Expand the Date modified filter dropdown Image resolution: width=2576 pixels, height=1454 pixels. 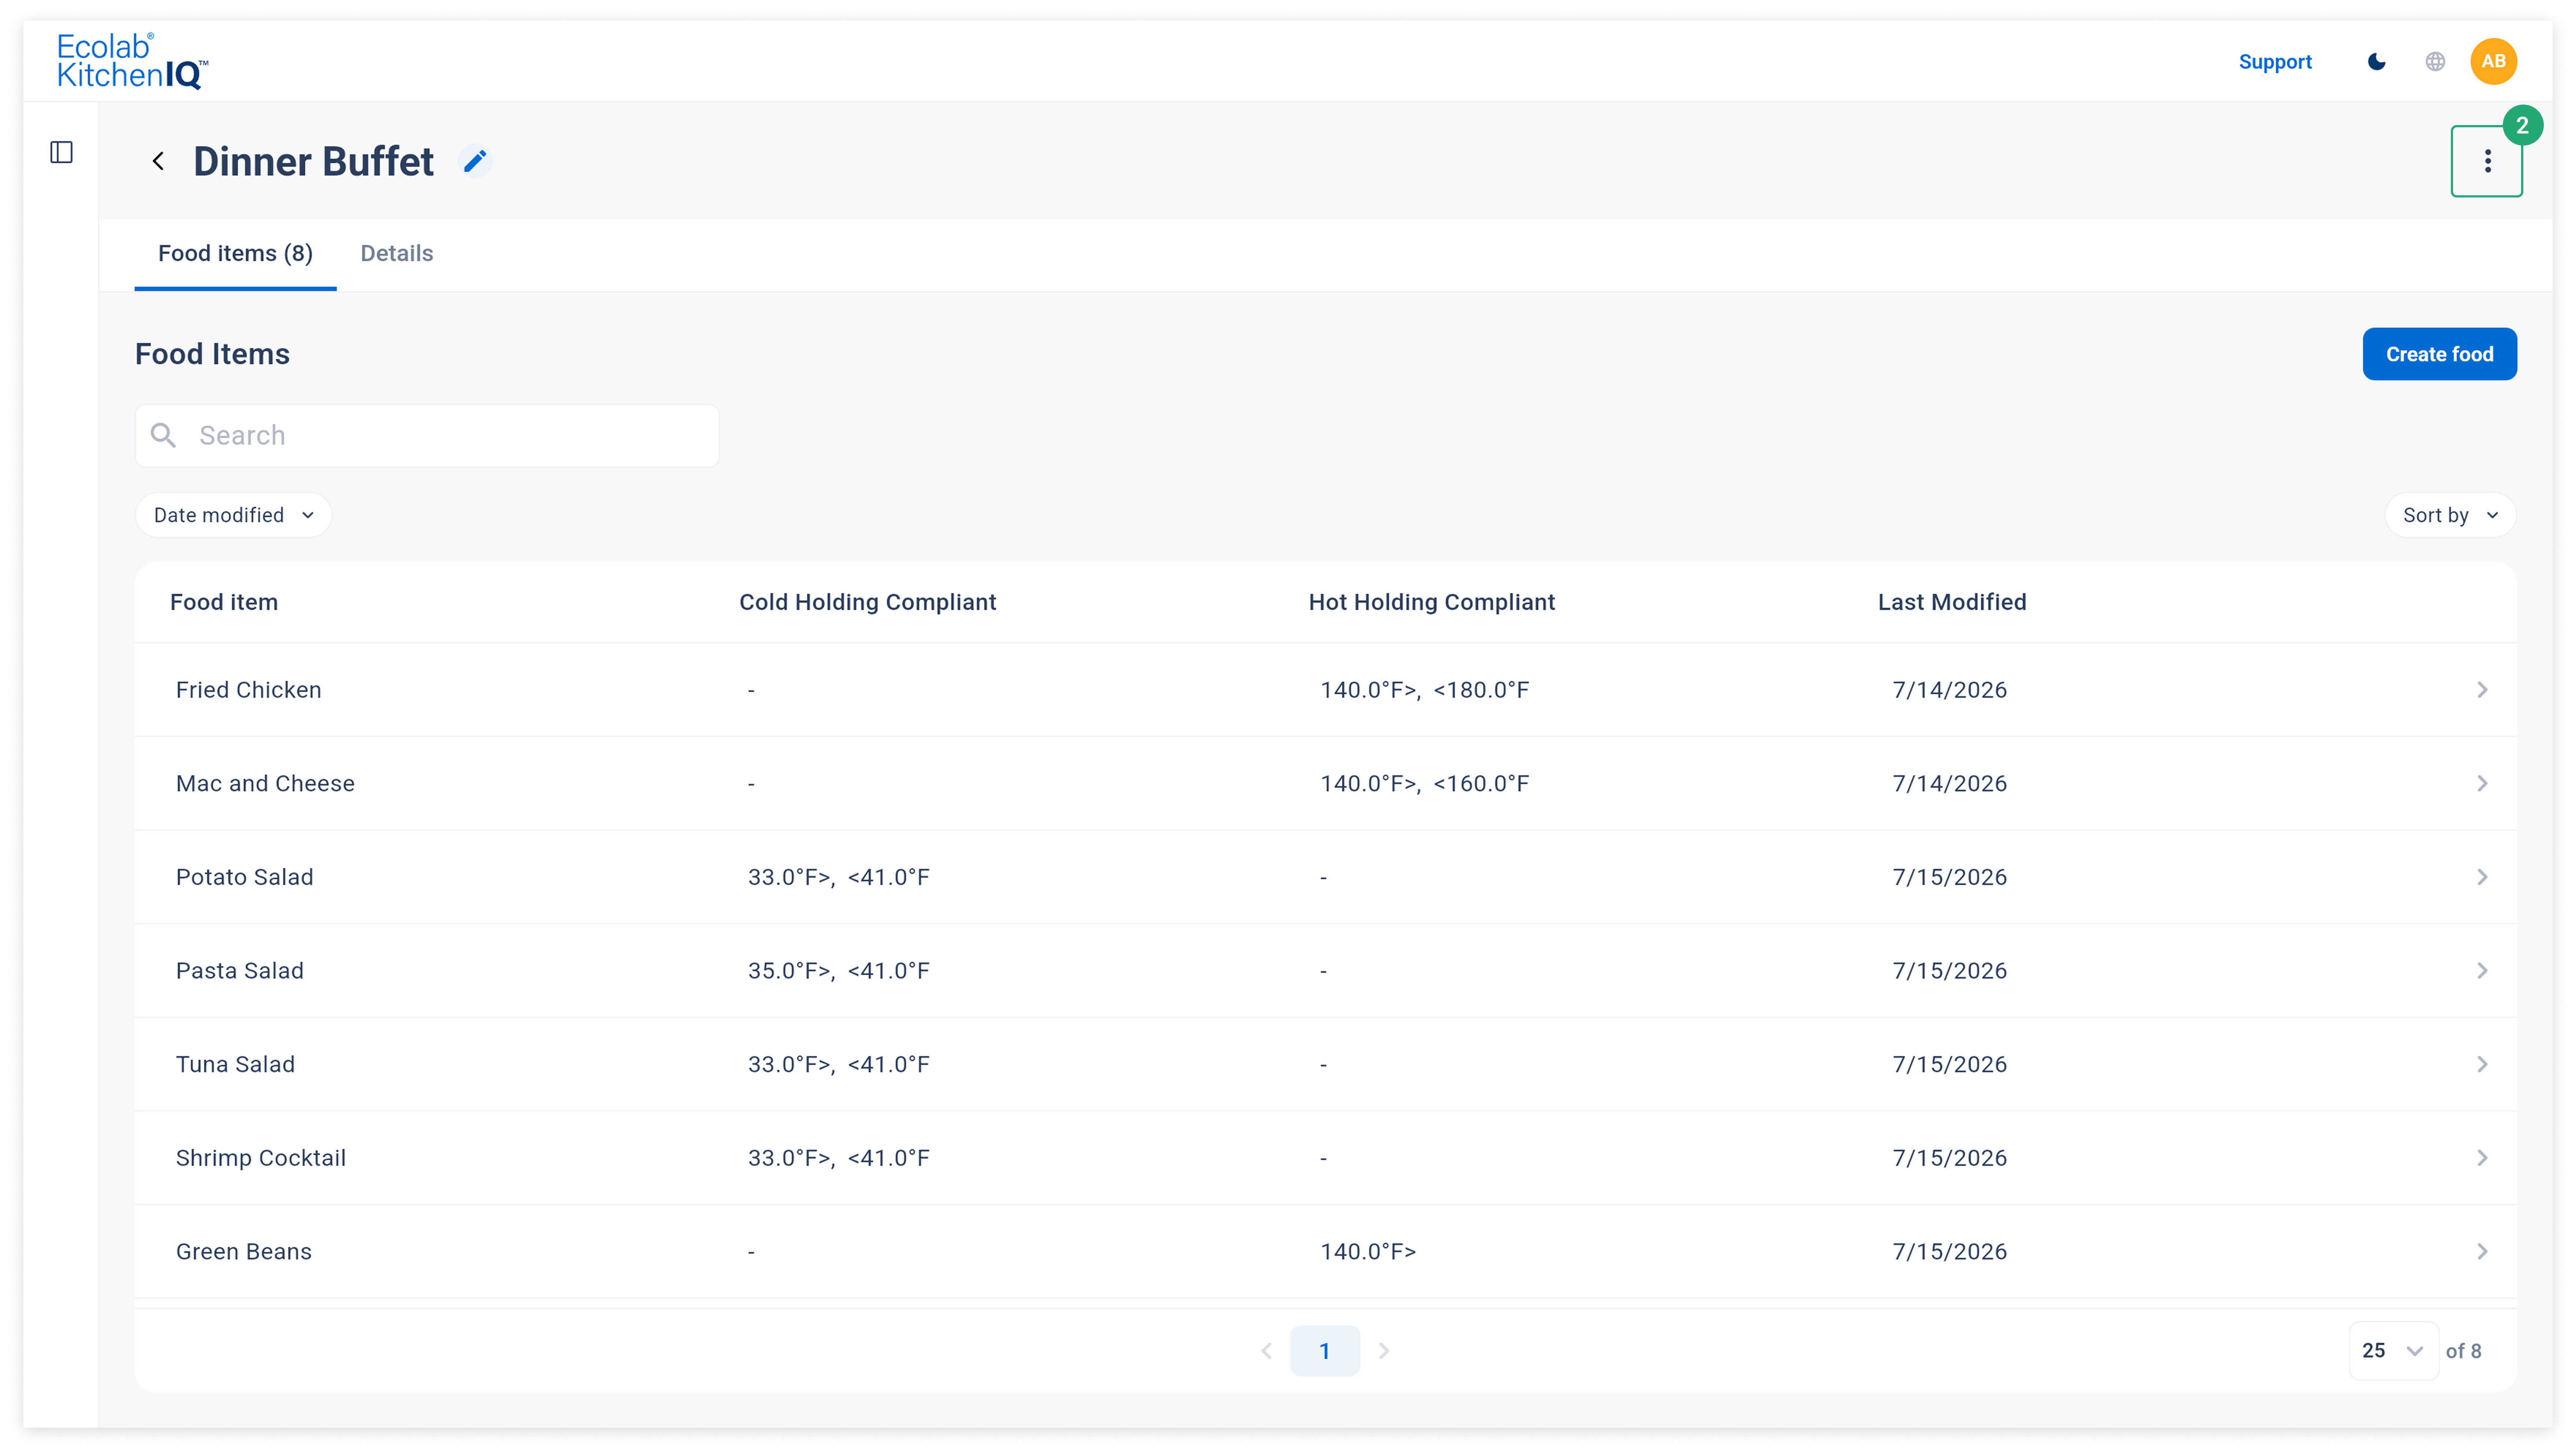click(233, 515)
